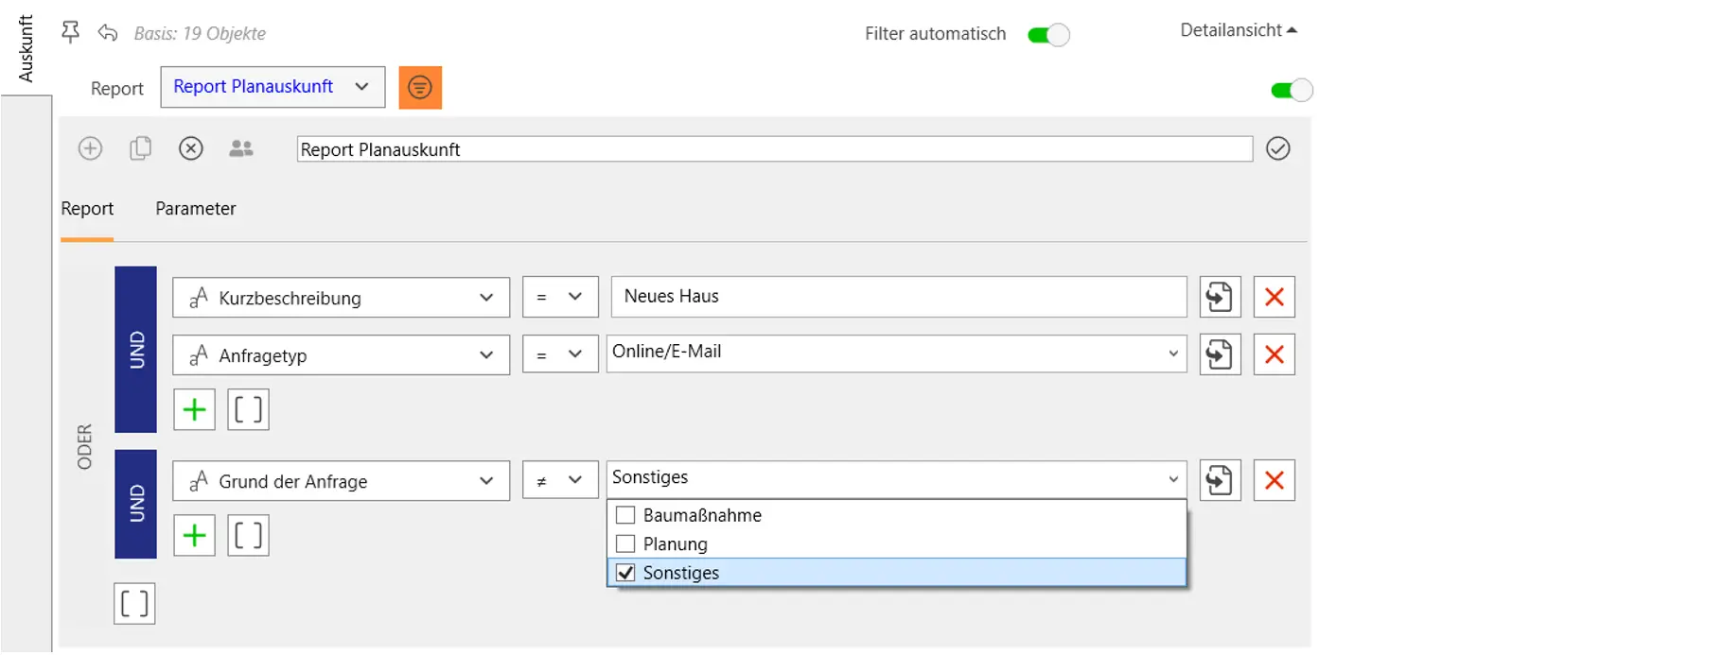
Task: Switch to the Parameter tab
Action: click(x=195, y=209)
